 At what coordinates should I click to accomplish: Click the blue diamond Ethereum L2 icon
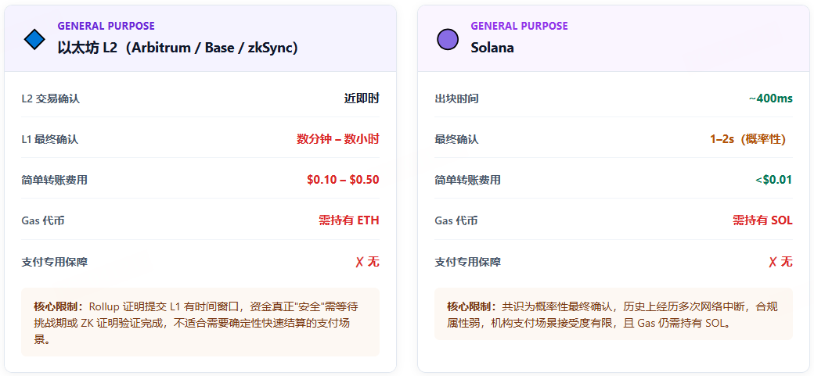(34, 39)
